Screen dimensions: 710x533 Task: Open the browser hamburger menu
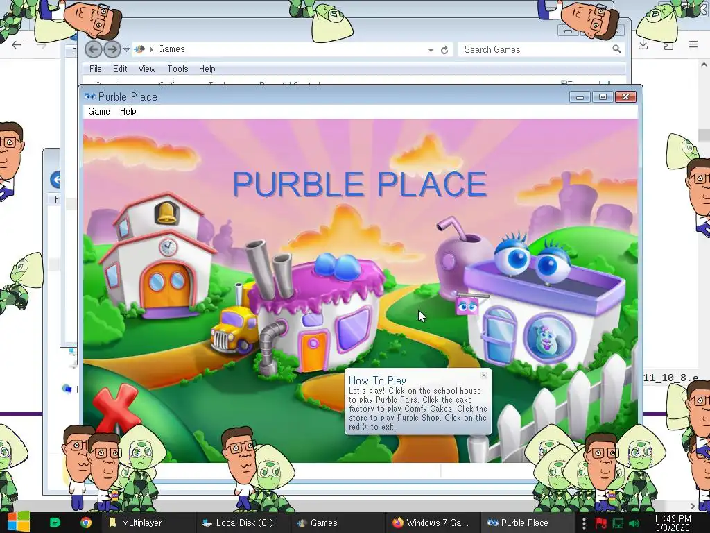(x=693, y=44)
